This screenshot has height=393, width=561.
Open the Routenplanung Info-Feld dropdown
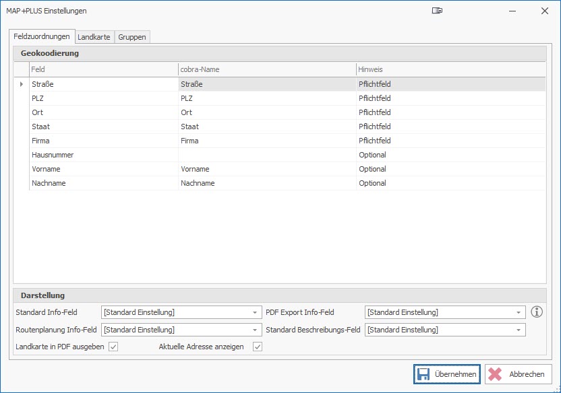[x=181, y=330]
